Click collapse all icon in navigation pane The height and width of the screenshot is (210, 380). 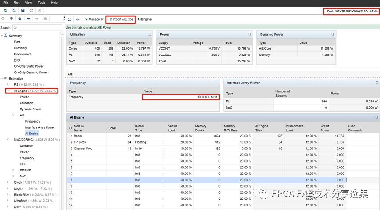(x=11, y=19)
